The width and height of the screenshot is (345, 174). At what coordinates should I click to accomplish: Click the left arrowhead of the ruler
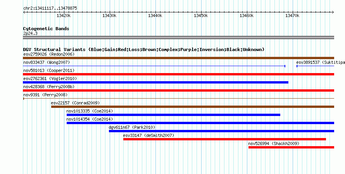(24, 12)
